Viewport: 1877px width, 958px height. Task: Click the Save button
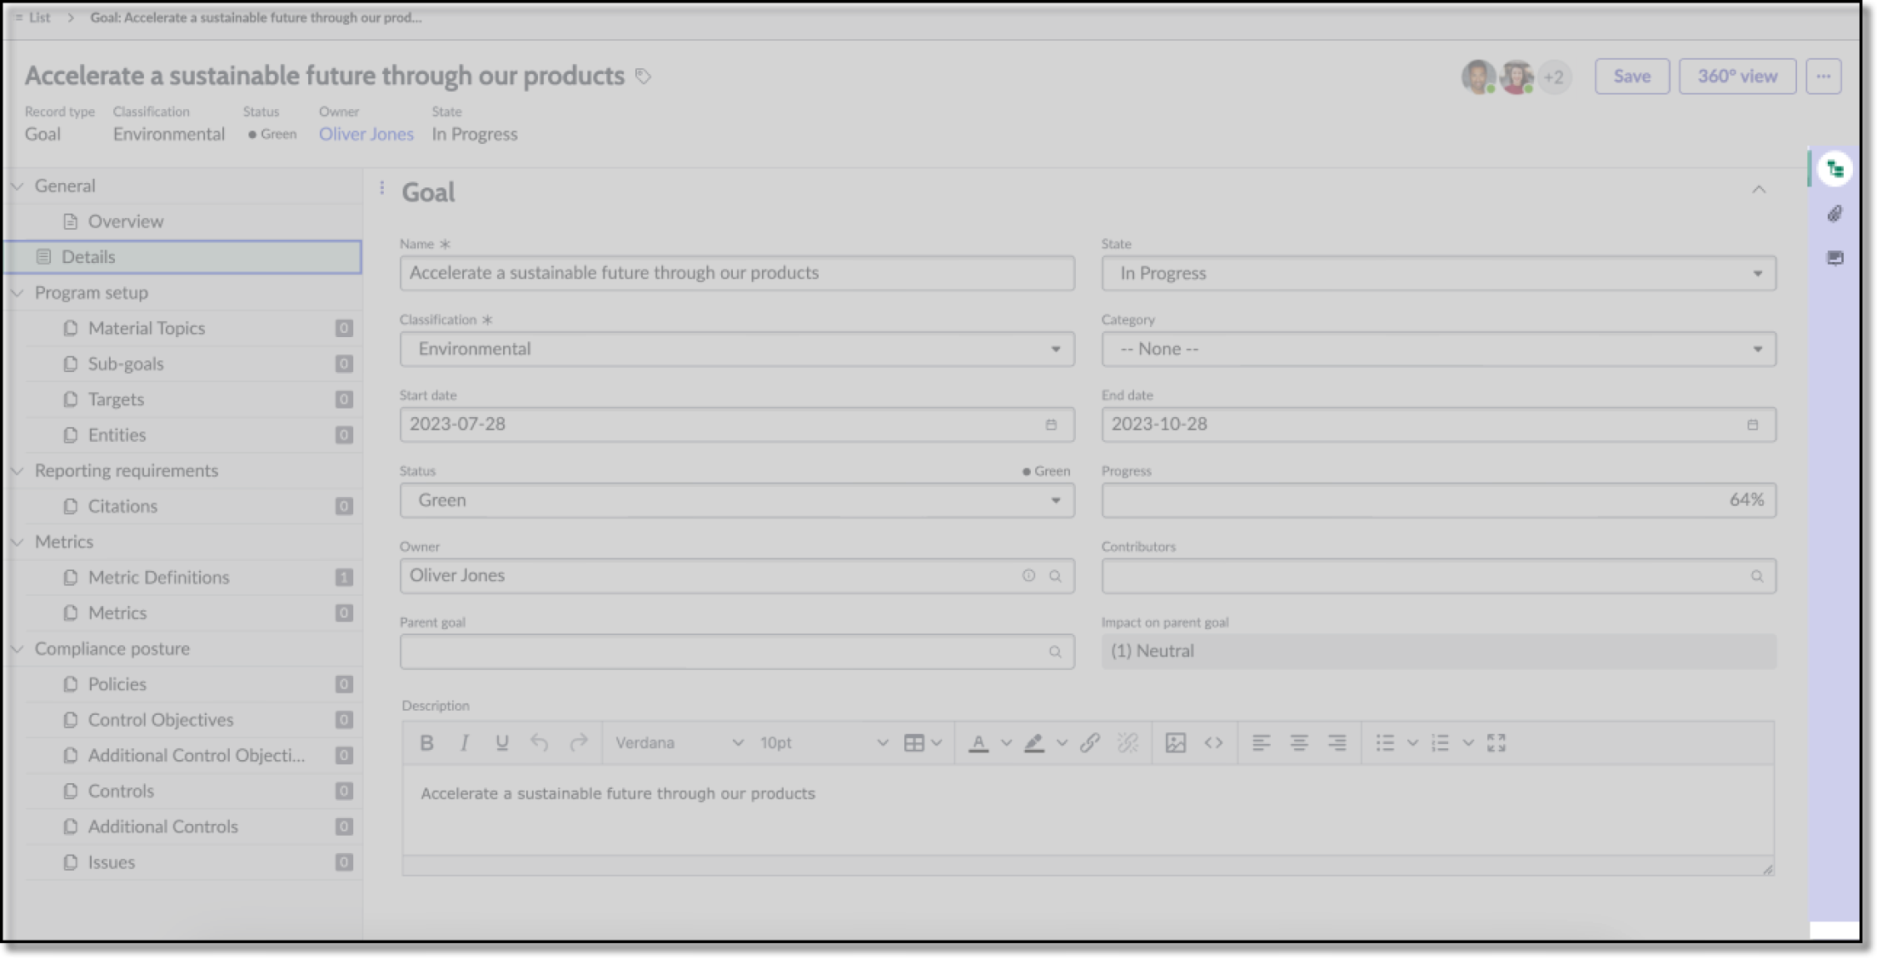(x=1631, y=76)
